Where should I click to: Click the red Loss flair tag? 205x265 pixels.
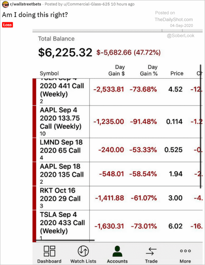(x=7, y=25)
